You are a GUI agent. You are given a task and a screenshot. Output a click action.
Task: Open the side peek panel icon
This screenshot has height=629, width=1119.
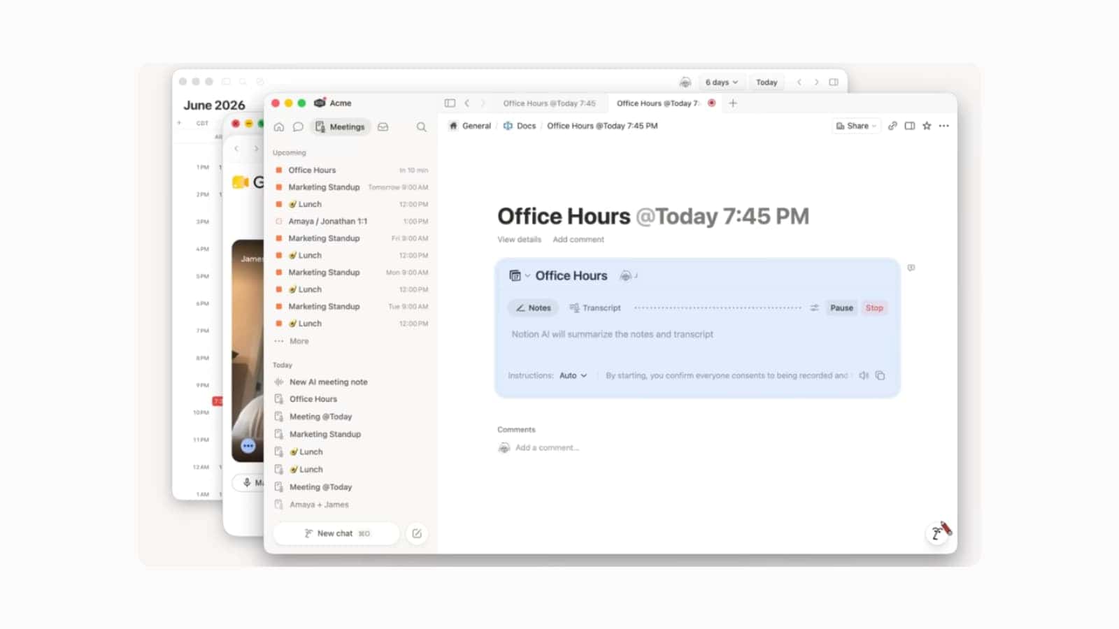(910, 126)
